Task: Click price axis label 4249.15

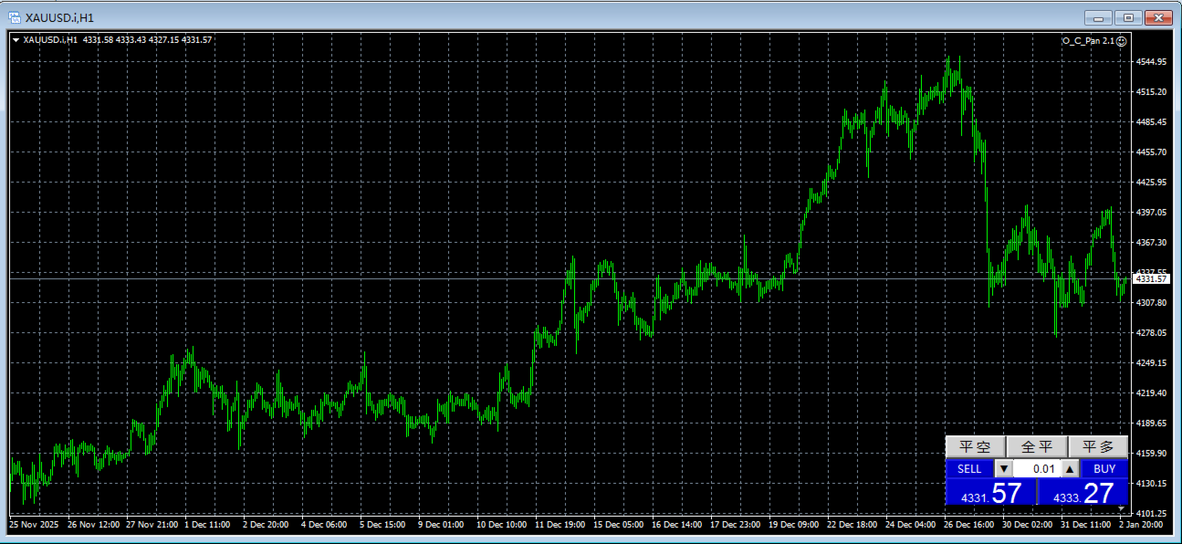Action: (x=1152, y=363)
